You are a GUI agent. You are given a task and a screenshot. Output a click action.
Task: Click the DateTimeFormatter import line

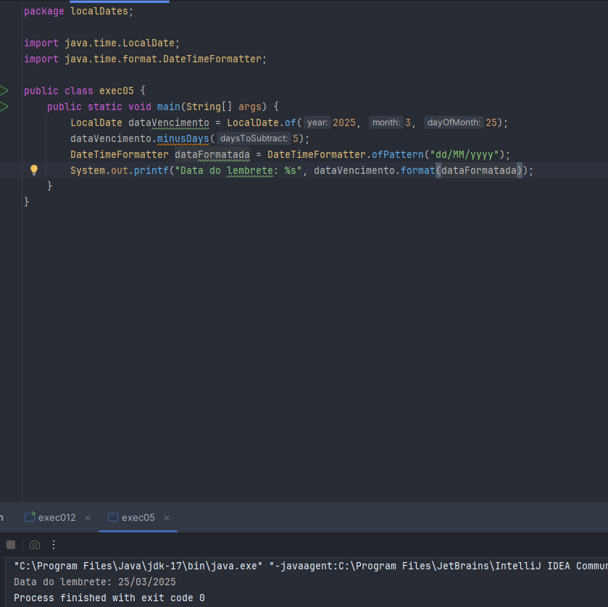click(x=146, y=59)
